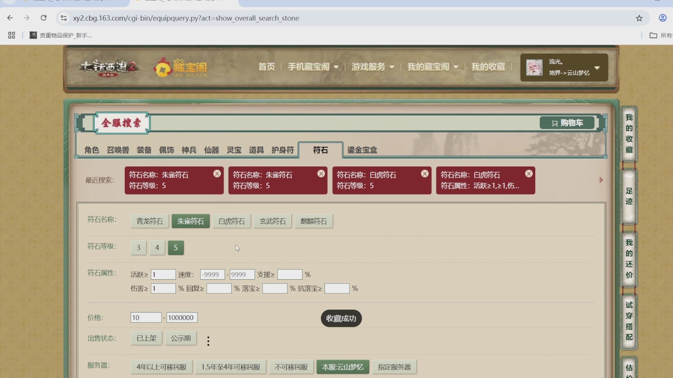The width and height of the screenshot is (673, 378).
Task: Remove the 白虎符石 等级 5 recent search
Action: click(425, 174)
